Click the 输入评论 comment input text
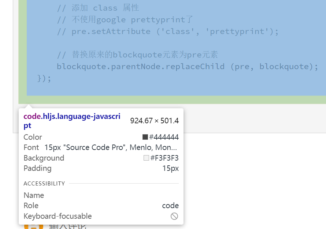 pos(68,226)
